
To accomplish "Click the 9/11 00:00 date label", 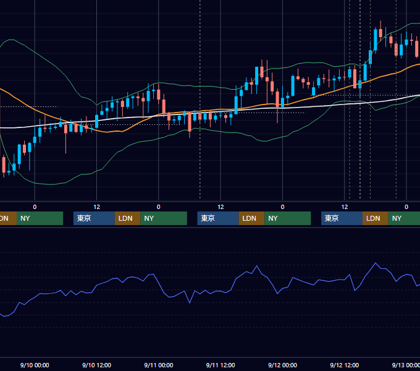I will pyautogui.click(x=159, y=365).
